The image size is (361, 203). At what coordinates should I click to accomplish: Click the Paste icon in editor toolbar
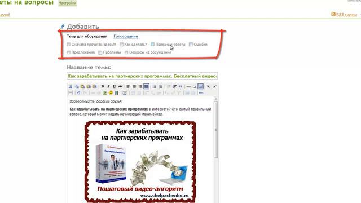click(82, 86)
